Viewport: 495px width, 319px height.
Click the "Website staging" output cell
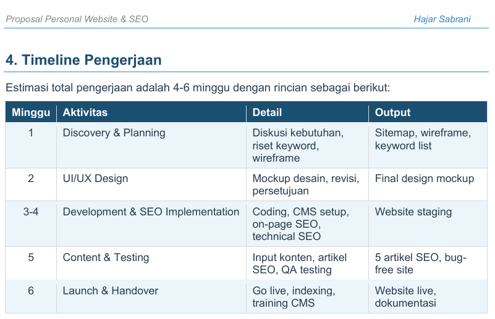point(413,212)
